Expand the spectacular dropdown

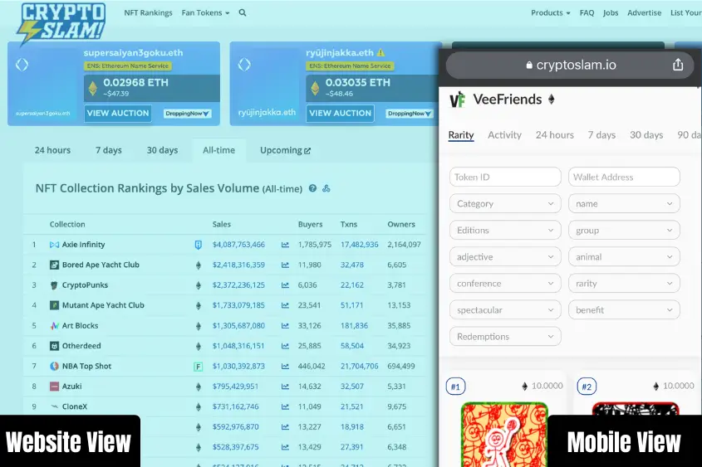505,310
